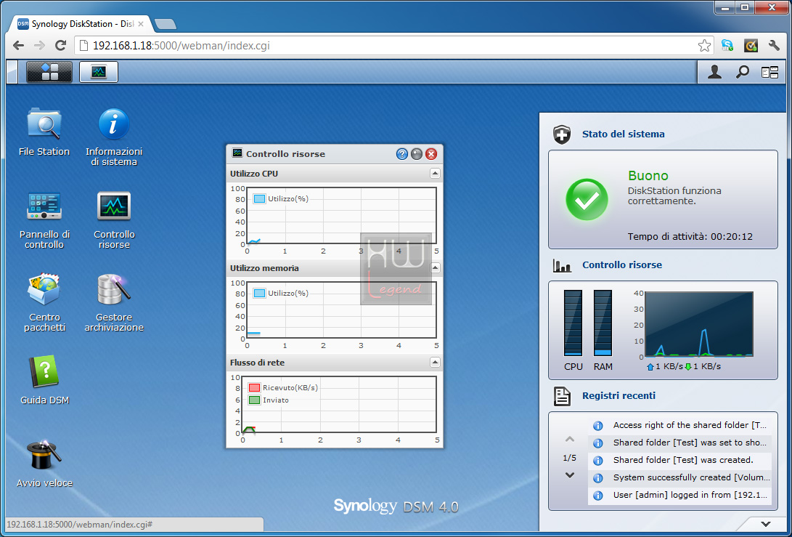Click the Stato del sistema shield icon
Image resolution: width=792 pixels, height=537 pixels.
562,134
